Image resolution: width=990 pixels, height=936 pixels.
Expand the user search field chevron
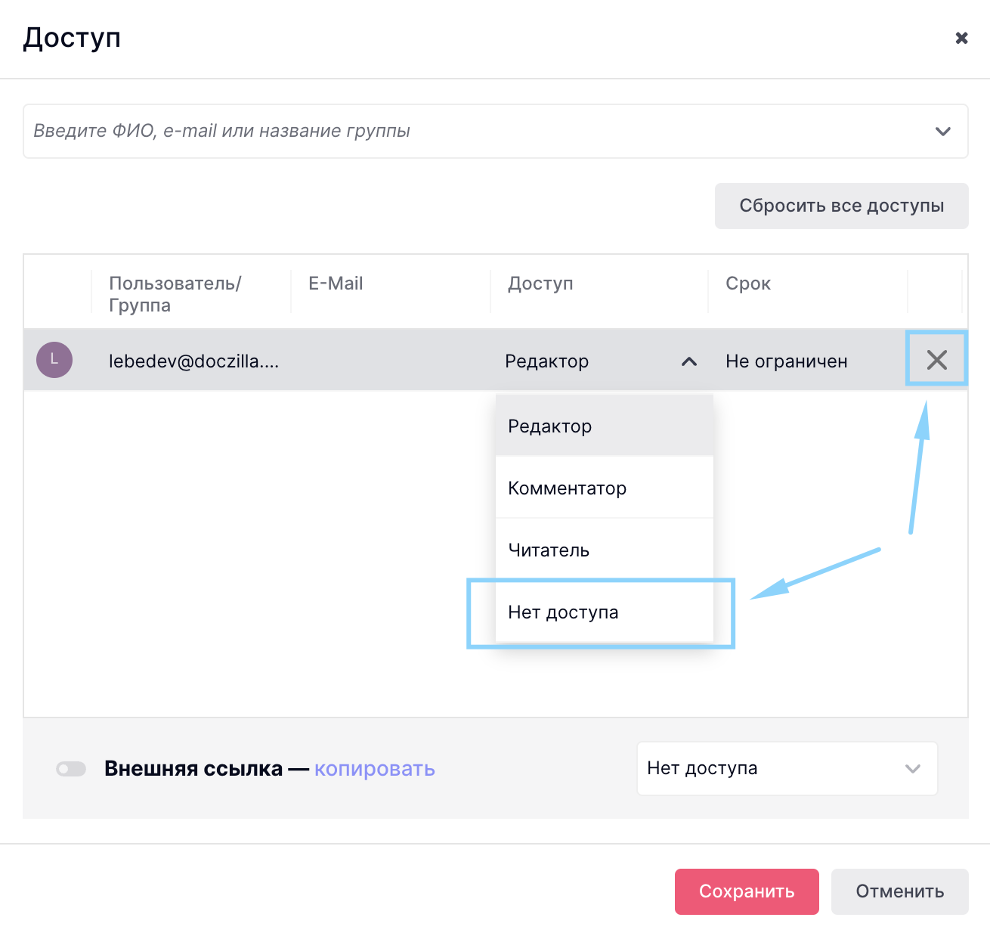(942, 132)
